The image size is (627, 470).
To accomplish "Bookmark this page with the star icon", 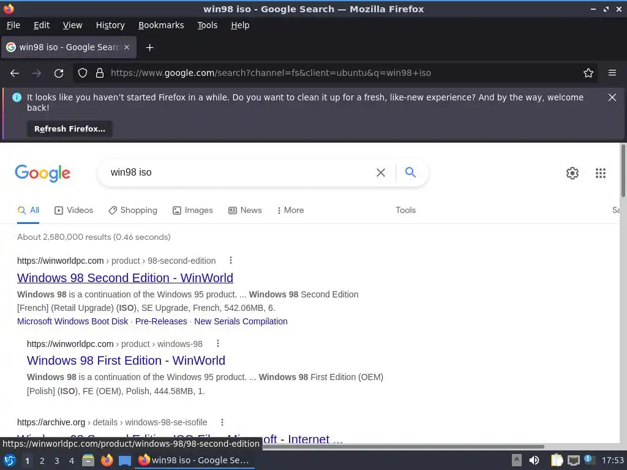I will [588, 73].
